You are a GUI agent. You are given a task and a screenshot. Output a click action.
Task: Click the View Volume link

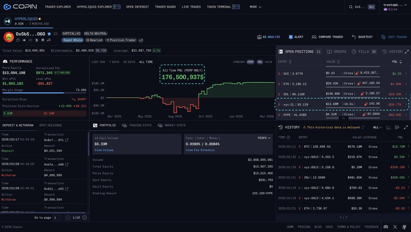click(x=104, y=150)
